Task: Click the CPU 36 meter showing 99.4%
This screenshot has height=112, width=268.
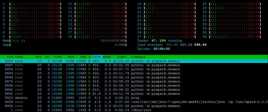Action: (232, 36)
